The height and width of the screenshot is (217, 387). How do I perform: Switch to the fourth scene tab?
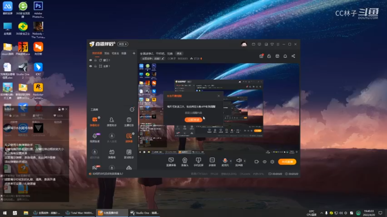coord(124,53)
